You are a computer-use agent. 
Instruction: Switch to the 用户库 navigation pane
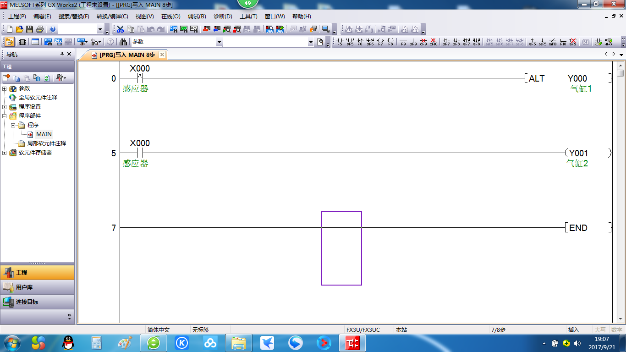click(24, 287)
